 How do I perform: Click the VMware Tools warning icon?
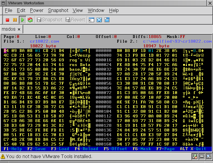[3, 157]
